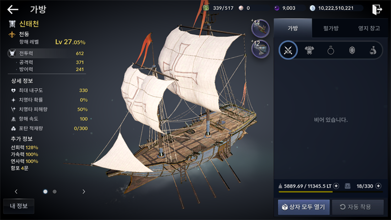The image size is (391, 220).
Task: Select the crossed swords weapon filter
Action: (288, 50)
